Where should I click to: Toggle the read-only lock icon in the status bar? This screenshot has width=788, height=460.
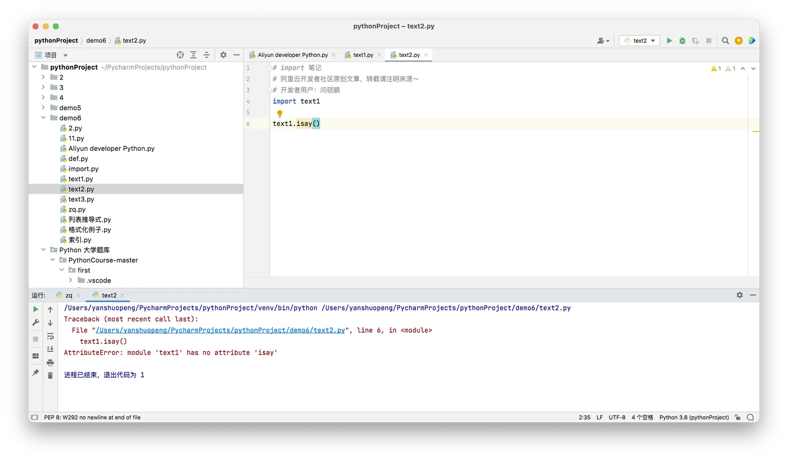click(737, 418)
